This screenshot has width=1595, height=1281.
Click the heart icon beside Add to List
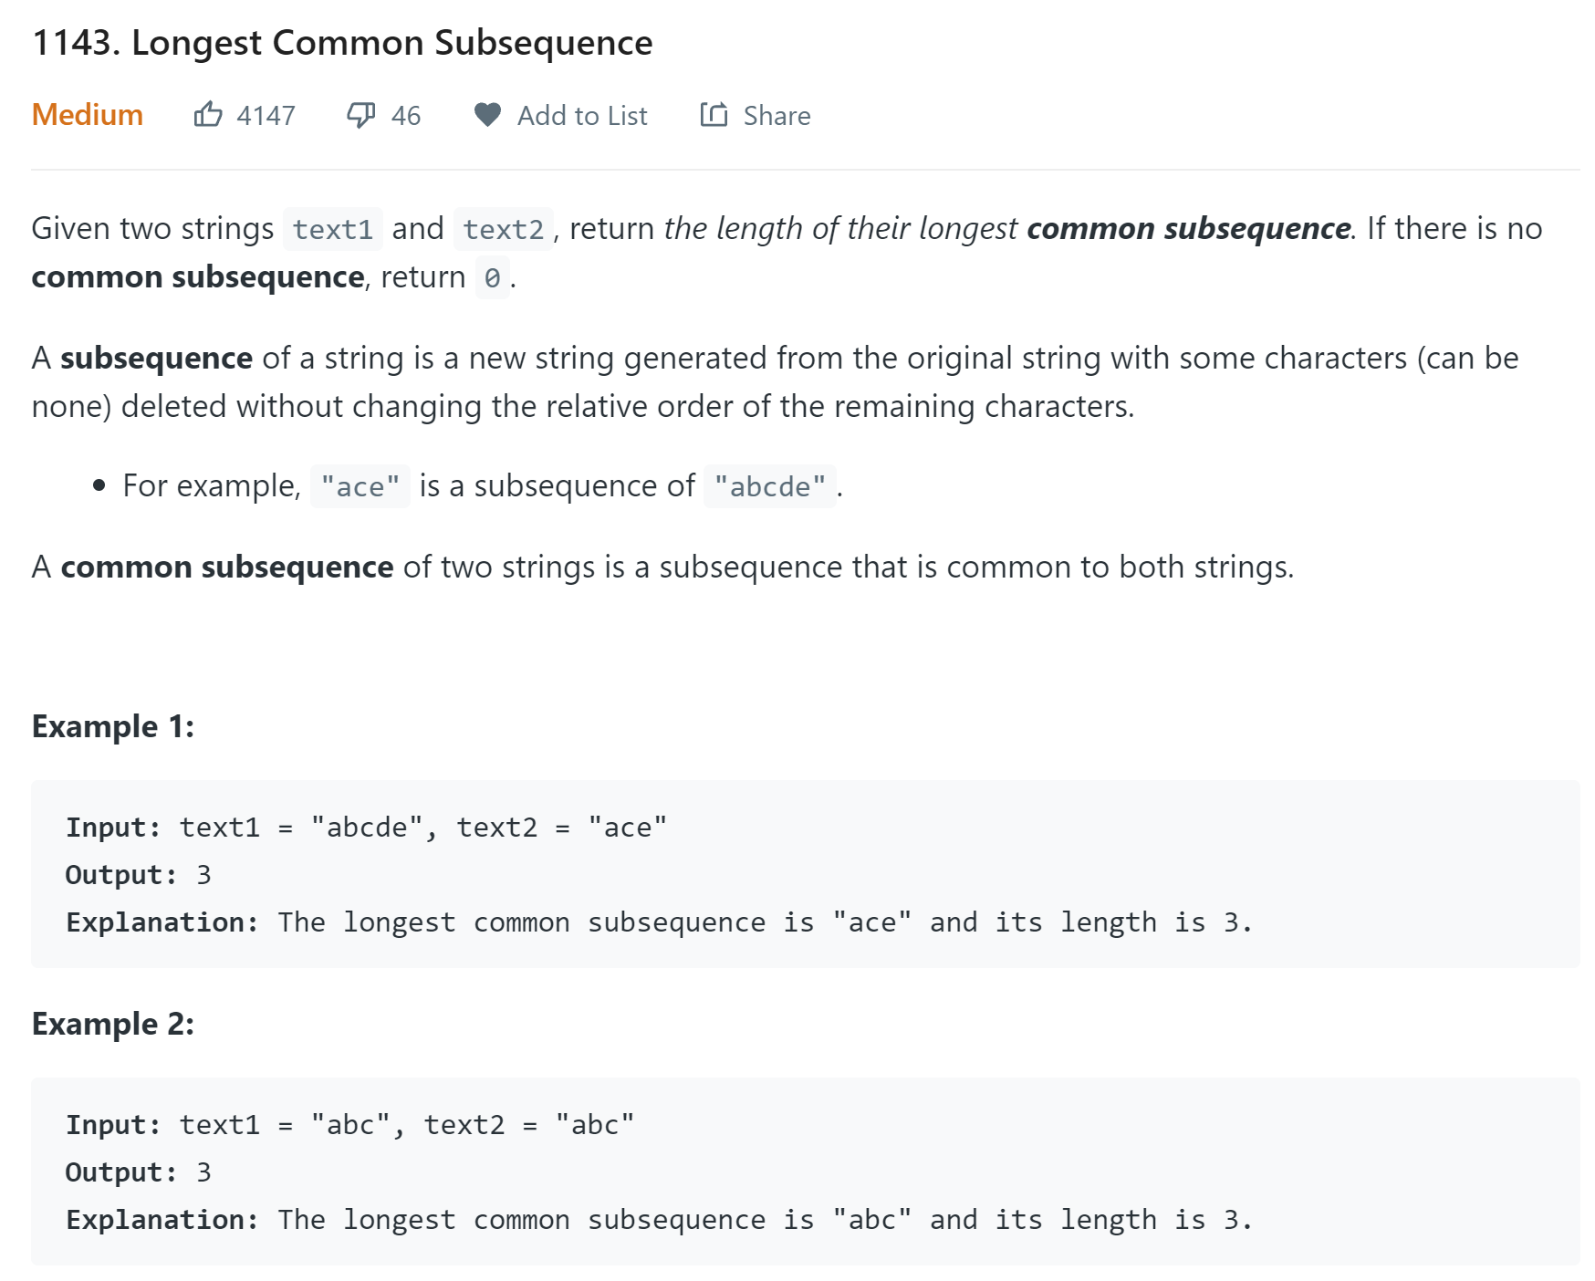487,115
